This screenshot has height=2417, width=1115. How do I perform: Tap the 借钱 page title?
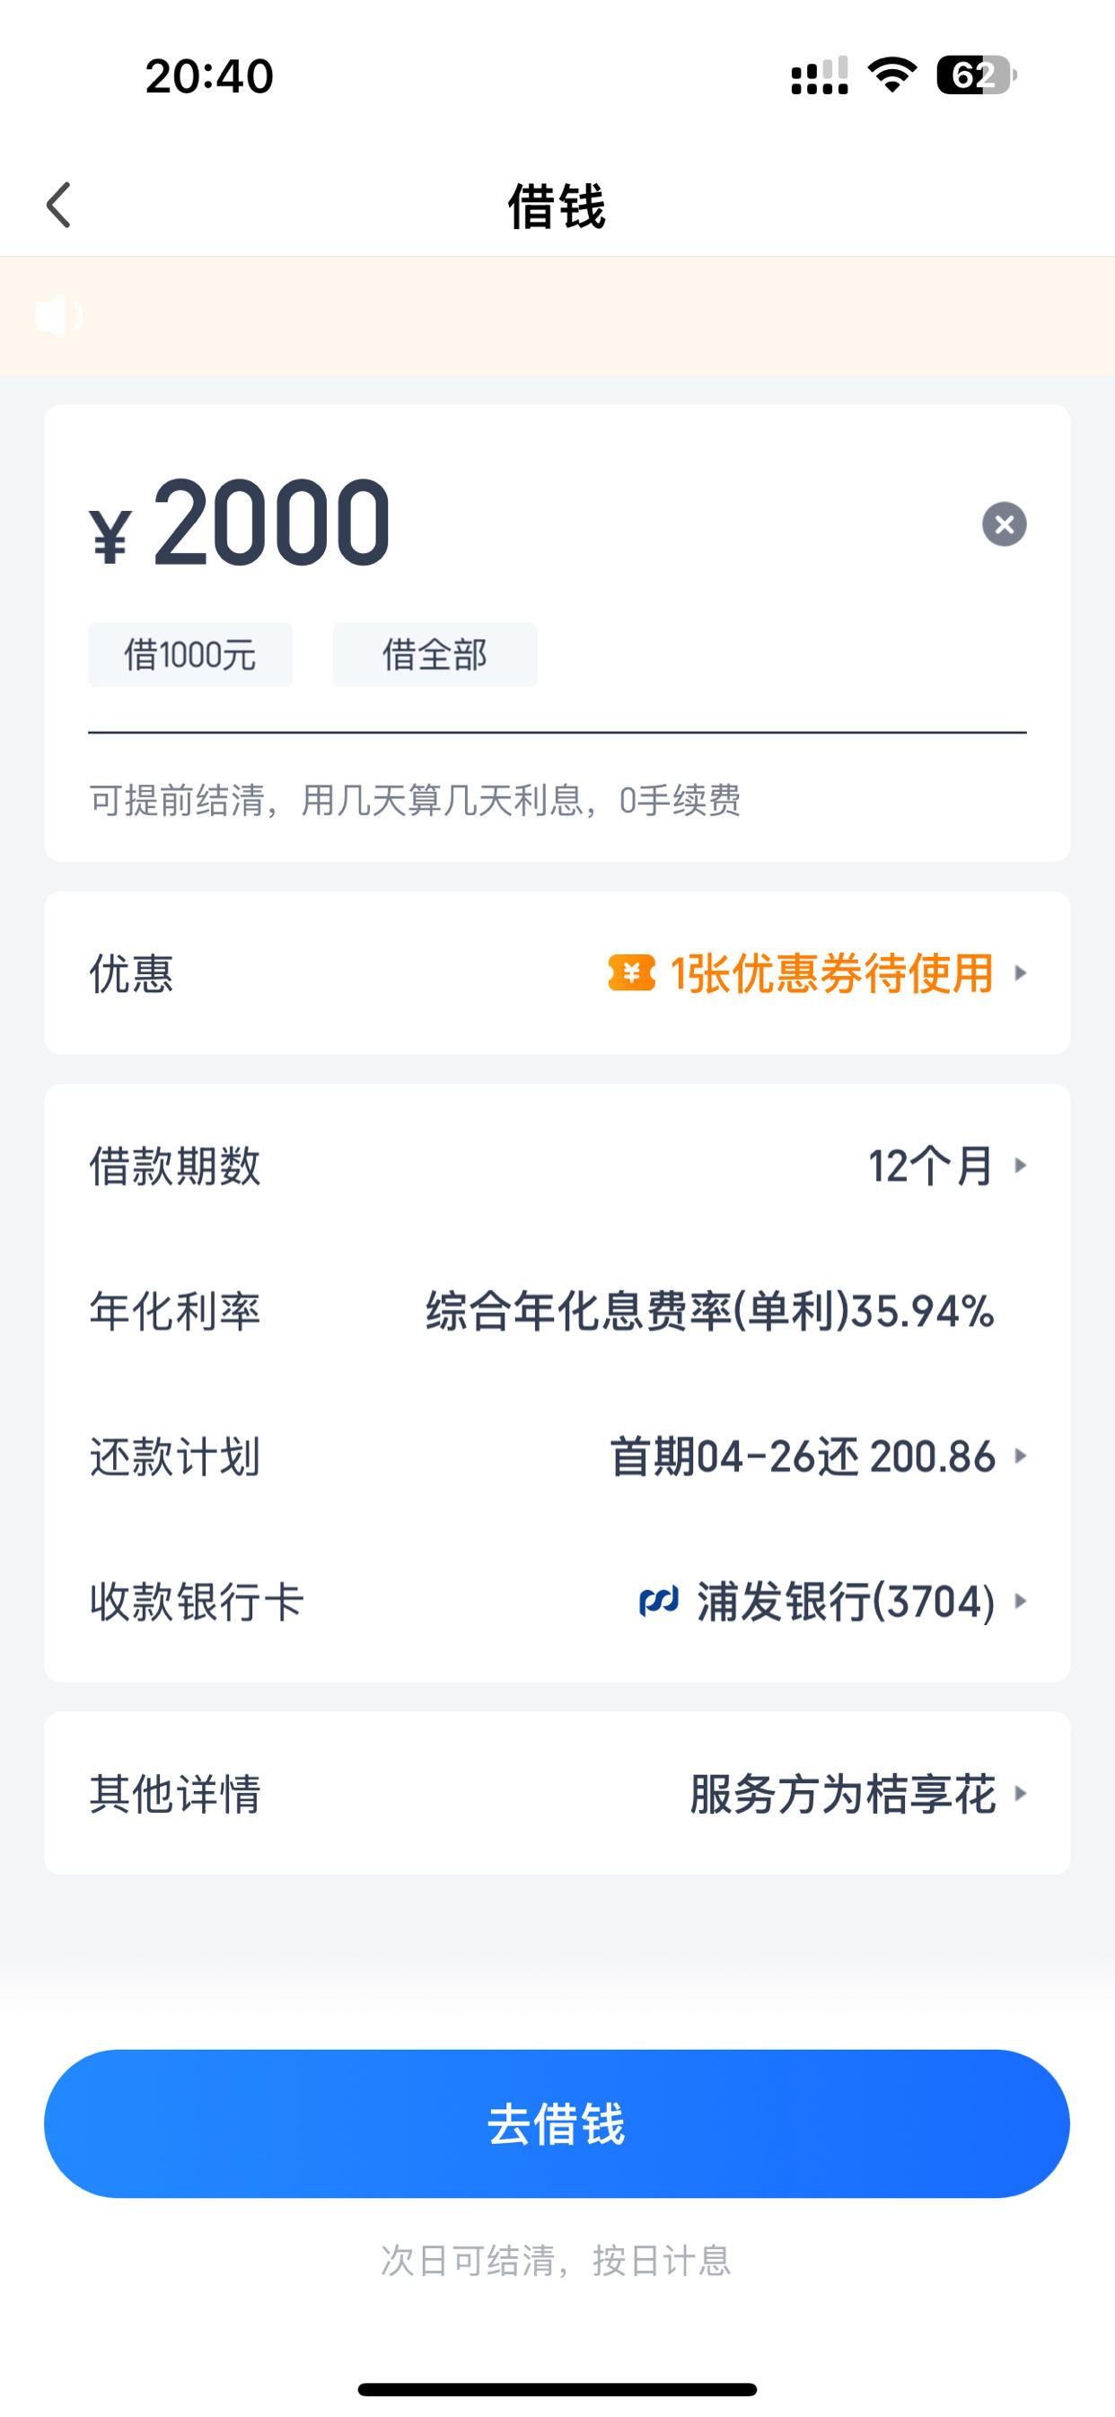click(557, 206)
